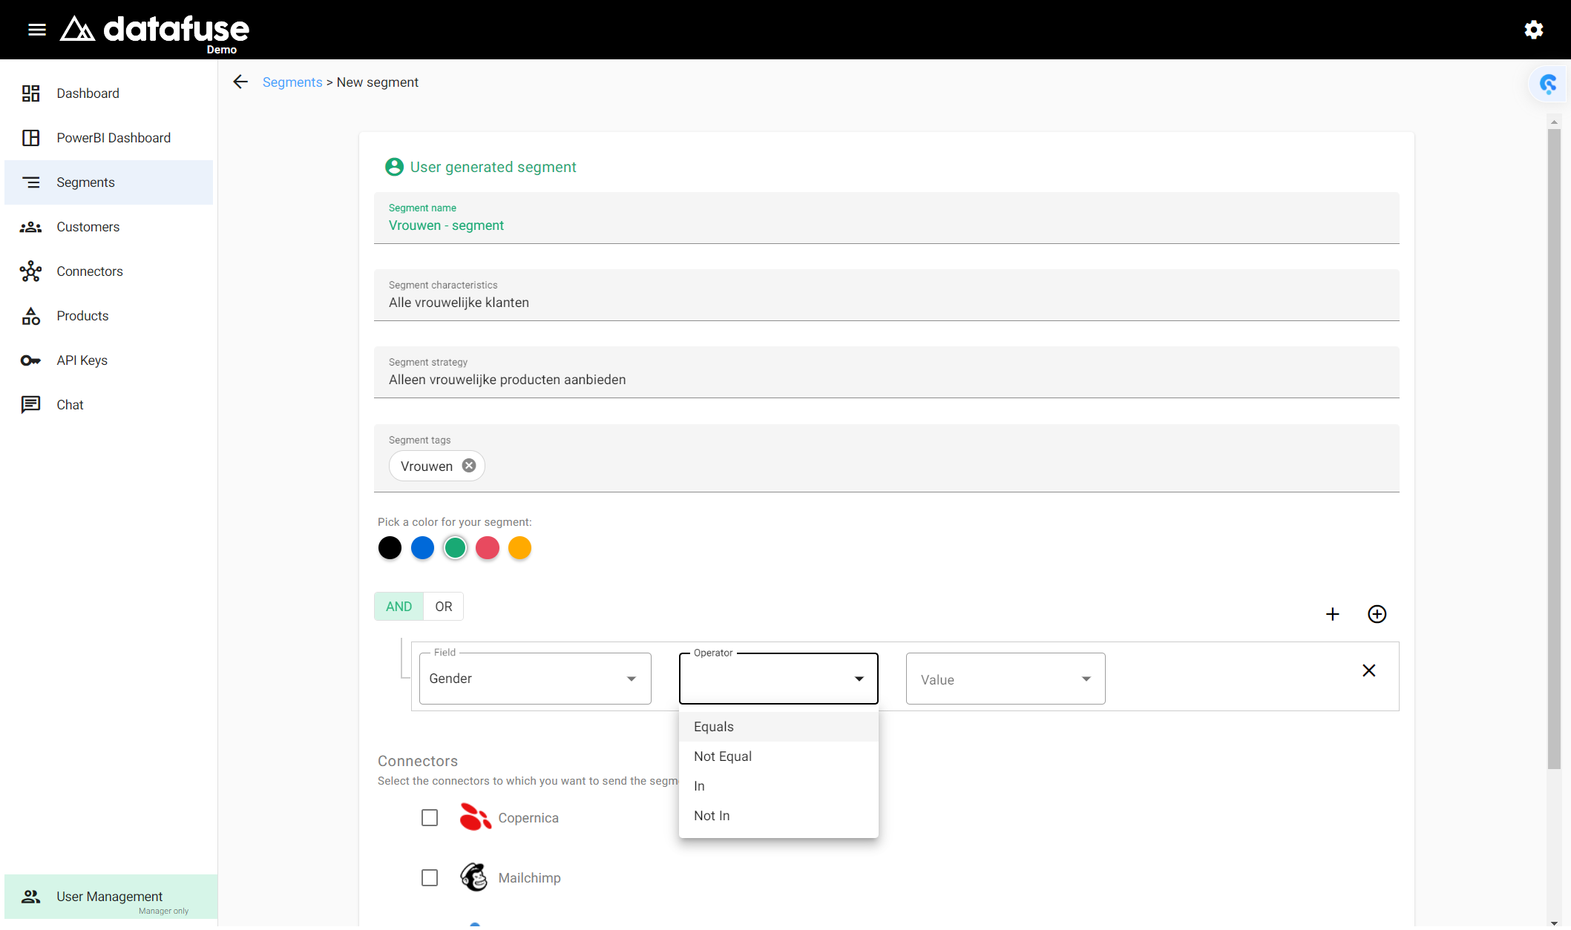Choose the In operator

[778, 786]
